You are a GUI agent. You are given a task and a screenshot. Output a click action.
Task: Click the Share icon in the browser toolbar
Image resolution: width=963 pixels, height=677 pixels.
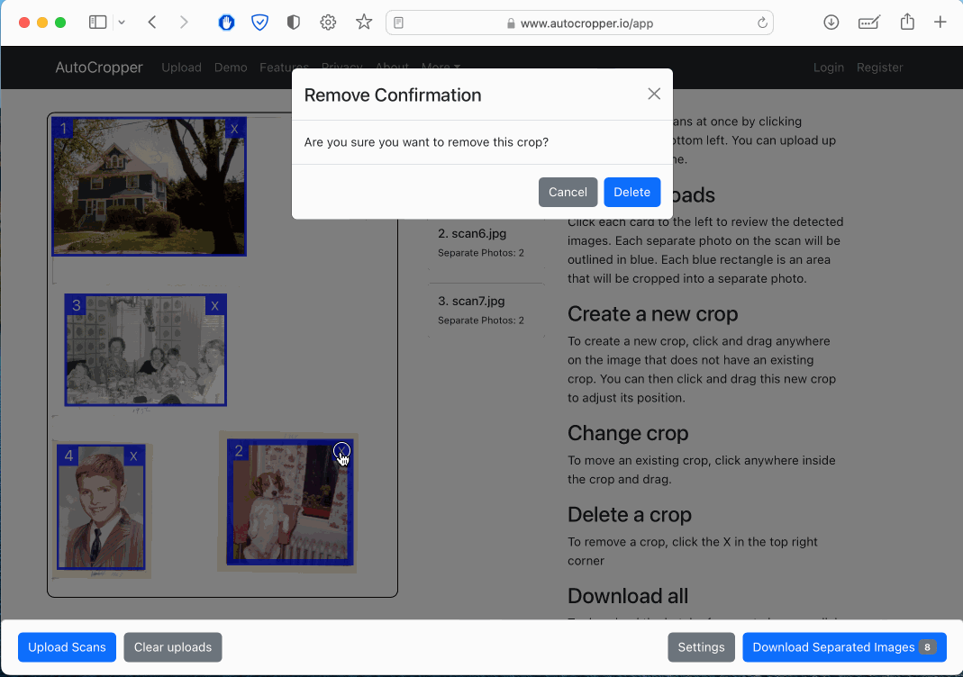[906, 22]
